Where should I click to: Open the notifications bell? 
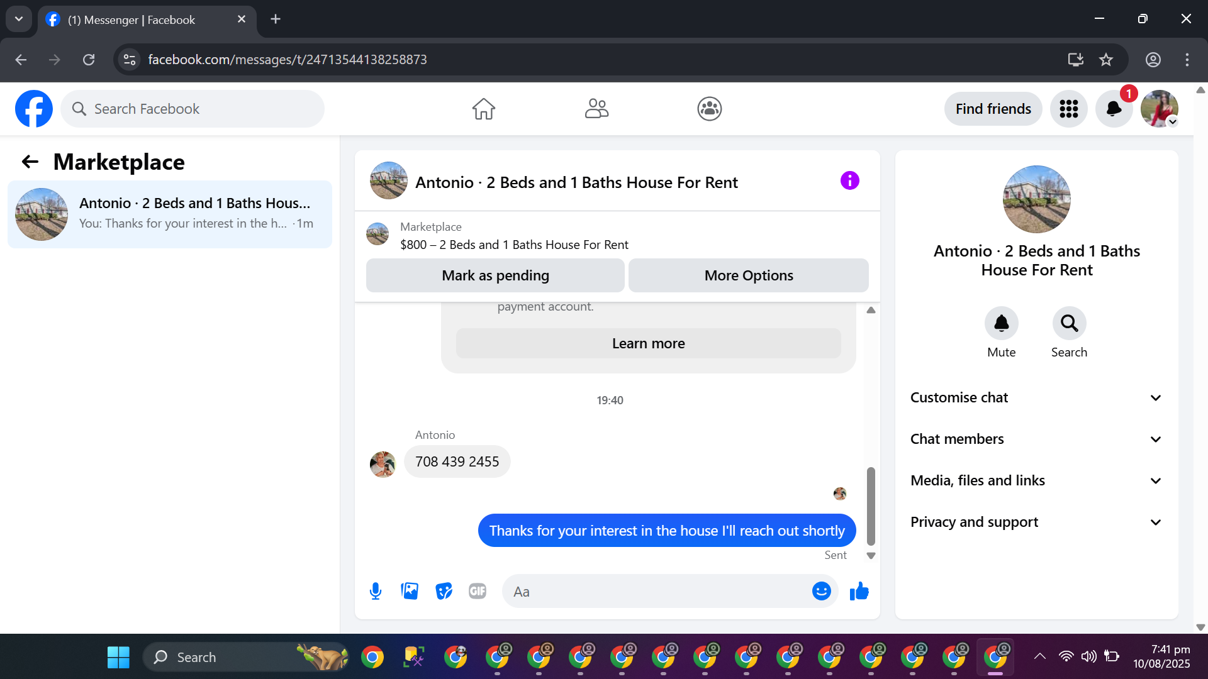(1114, 109)
